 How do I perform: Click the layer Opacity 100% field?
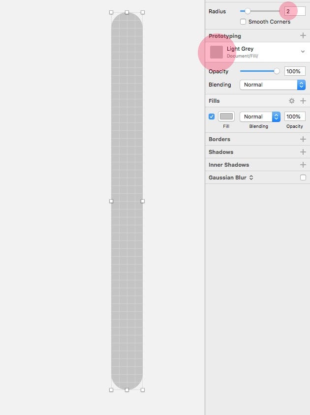coord(295,71)
